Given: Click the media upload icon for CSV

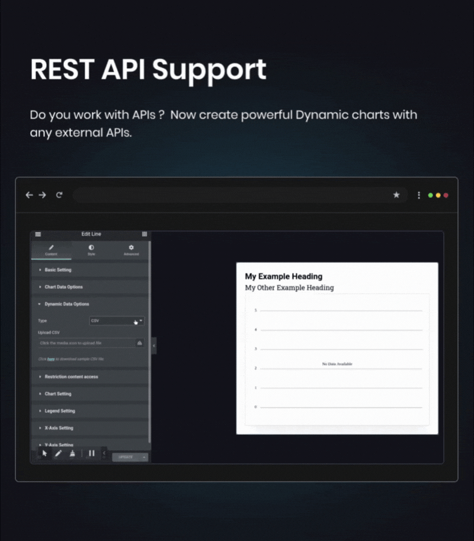Looking at the screenshot, I should click(140, 343).
